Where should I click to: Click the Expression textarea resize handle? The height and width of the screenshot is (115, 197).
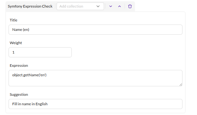[x=181, y=85]
